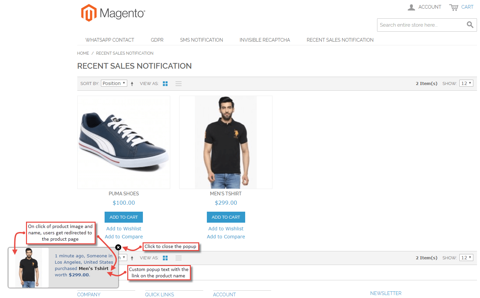The width and height of the screenshot is (480, 298).
Task: Select grid view in bottom toolbar
Action: point(165,258)
